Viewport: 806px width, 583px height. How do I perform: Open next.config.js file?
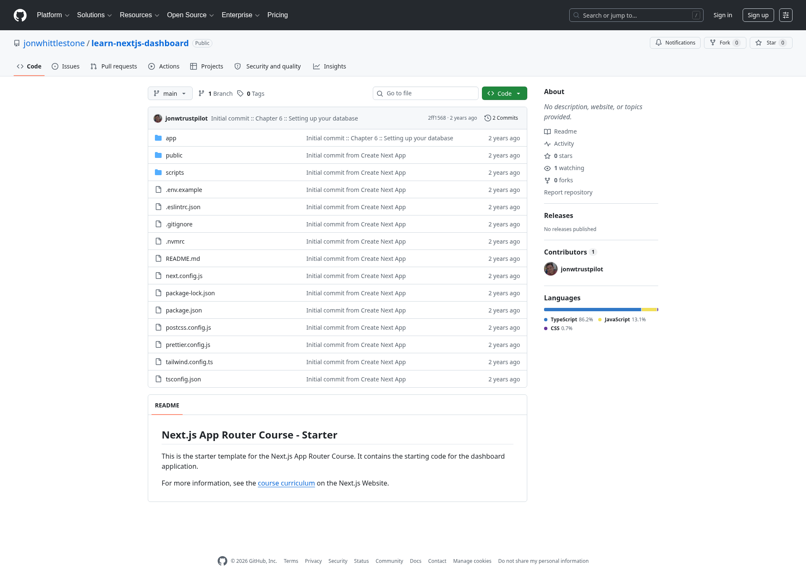pyautogui.click(x=184, y=276)
